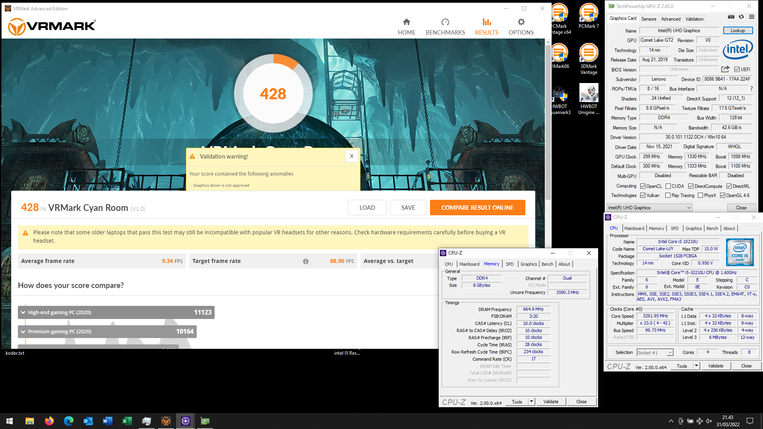Screen dimensions: 763x429
Task: Toggle DirectCompute checkbox in GPU-Z
Action: [x=691, y=186]
